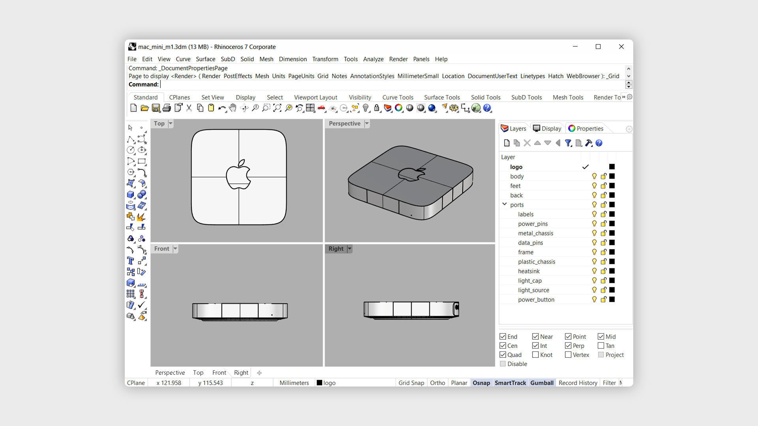The image size is (758, 426).
Task: Click the four-viewport layout icon
Action: pyautogui.click(x=310, y=108)
